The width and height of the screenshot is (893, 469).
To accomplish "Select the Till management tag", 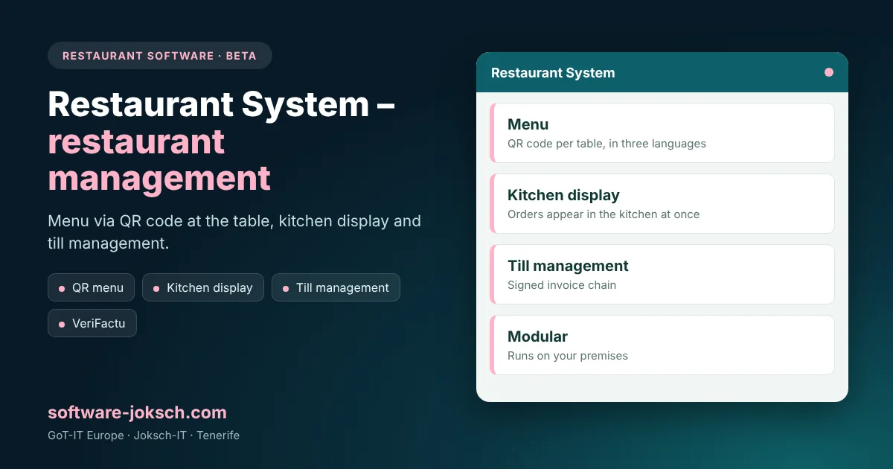I will pyautogui.click(x=336, y=287).
